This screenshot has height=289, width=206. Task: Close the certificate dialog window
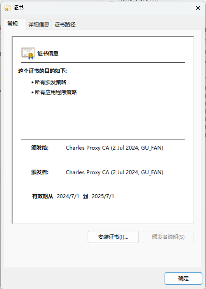click(198, 8)
